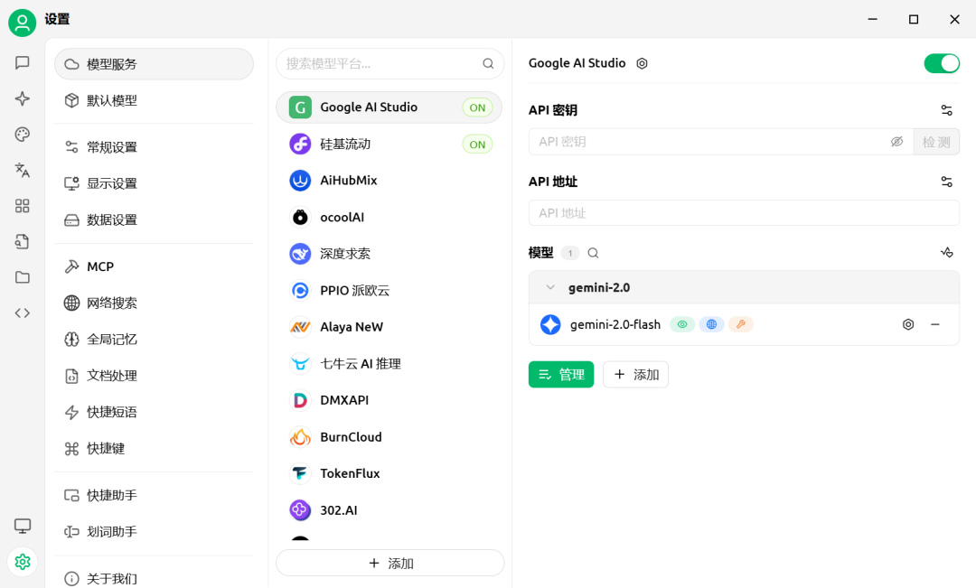
Task: Focus the 搜索模型平台 search field
Action: pos(389,63)
